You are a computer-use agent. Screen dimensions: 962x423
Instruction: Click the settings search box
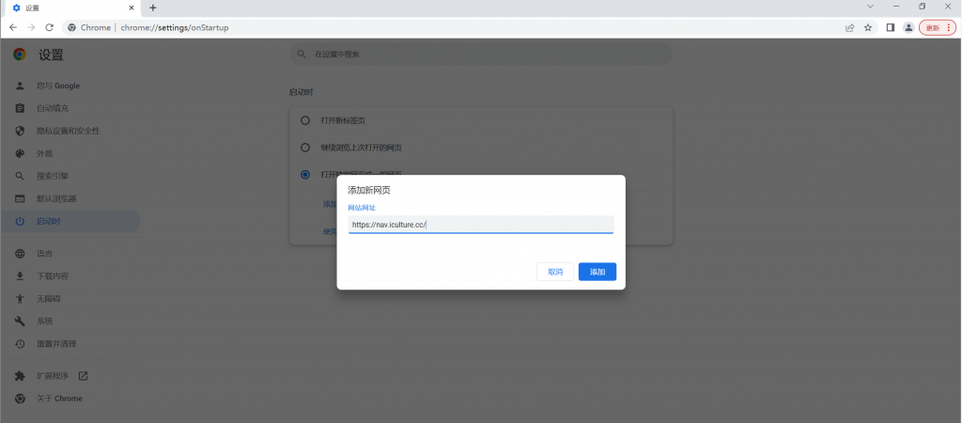(480, 55)
